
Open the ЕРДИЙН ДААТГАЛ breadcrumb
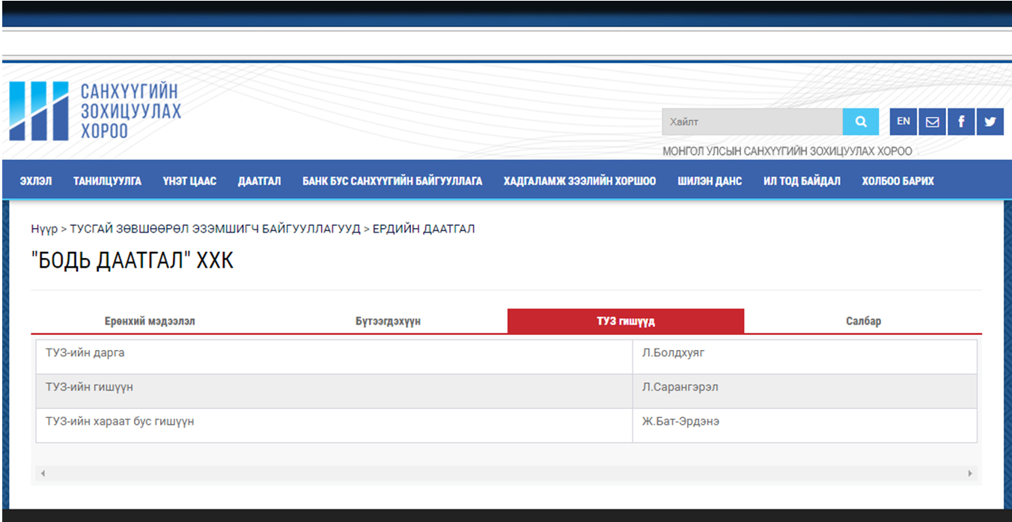point(424,229)
